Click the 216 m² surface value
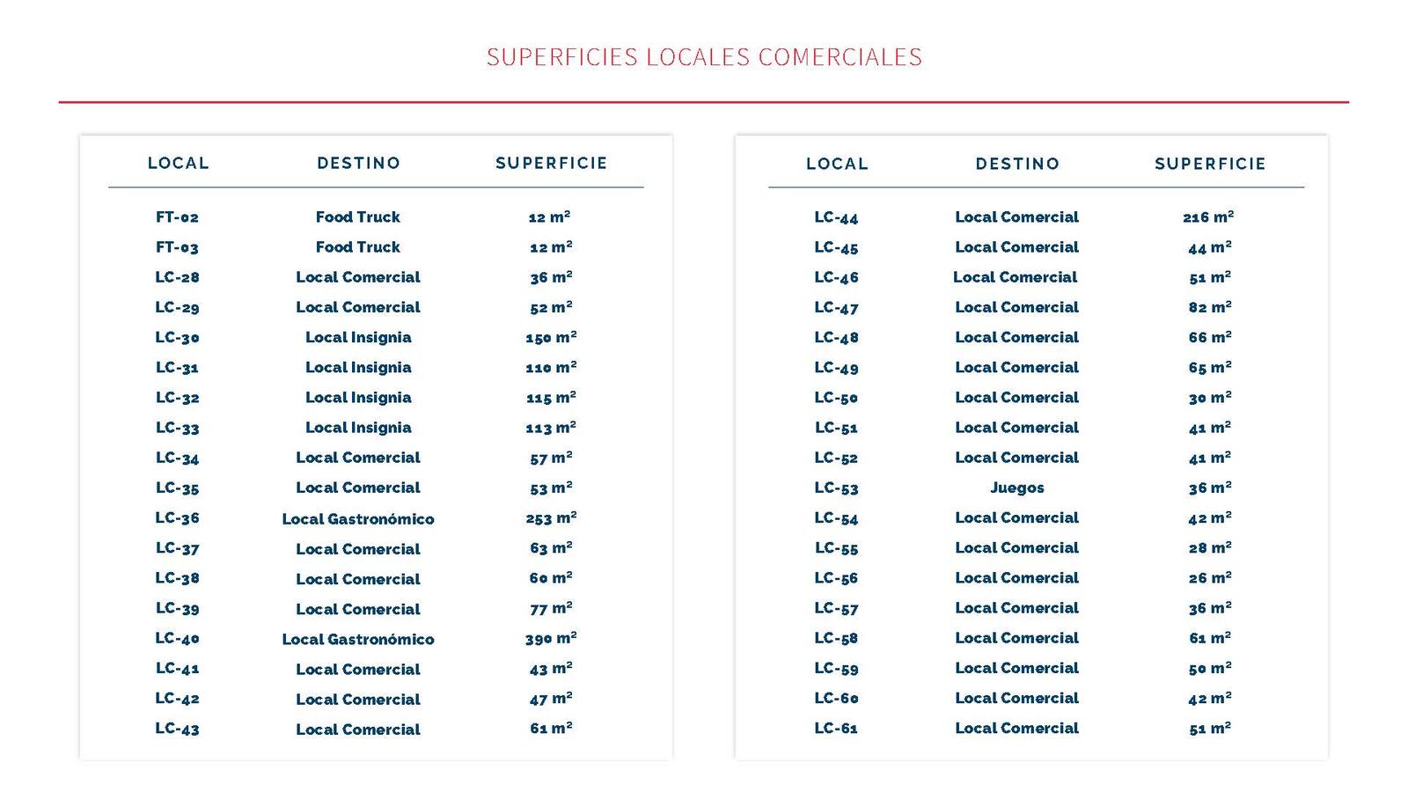The height and width of the screenshot is (792, 1408). pyautogui.click(x=1208, y=217)
